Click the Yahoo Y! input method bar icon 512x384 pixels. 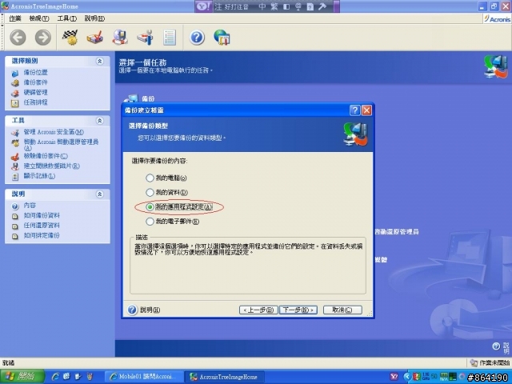tap(204, 6)
